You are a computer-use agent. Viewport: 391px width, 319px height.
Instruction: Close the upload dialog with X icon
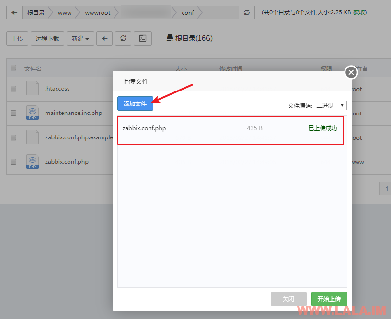click(x=351, y=72)
